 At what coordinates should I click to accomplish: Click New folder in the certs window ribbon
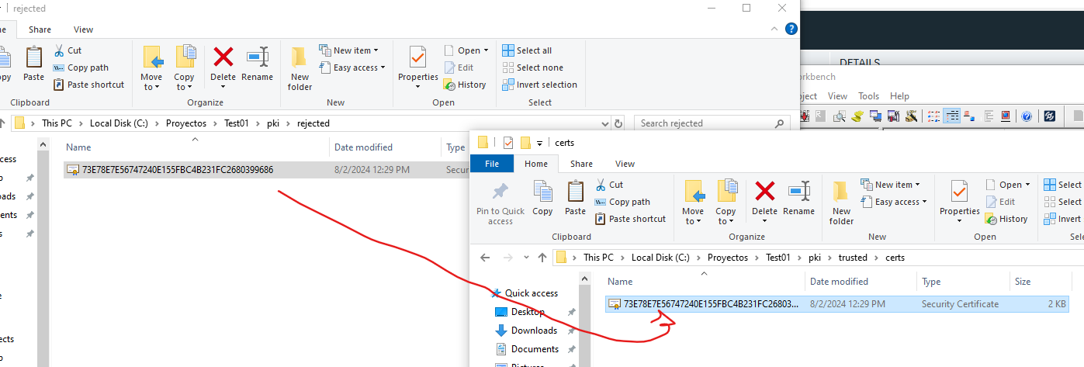(841, 203)
